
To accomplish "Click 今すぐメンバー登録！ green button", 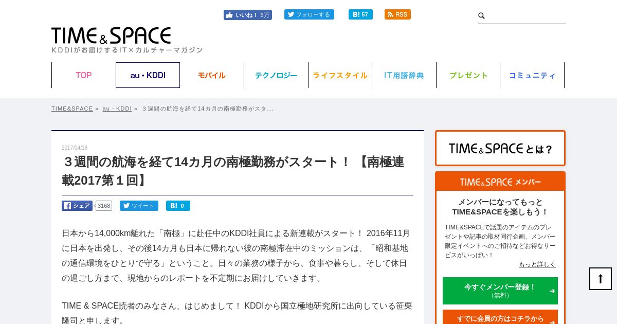I will click(500, 291).
